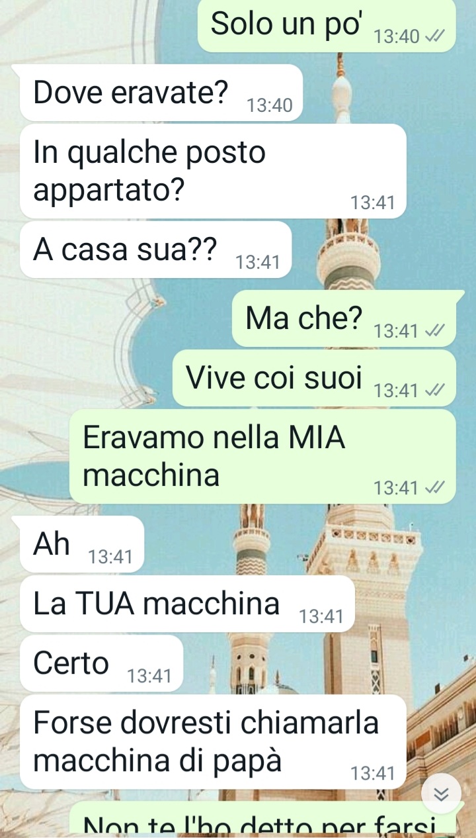
Task: Select the "Solo un po'" sent message
Action: [x=327, y=24]
